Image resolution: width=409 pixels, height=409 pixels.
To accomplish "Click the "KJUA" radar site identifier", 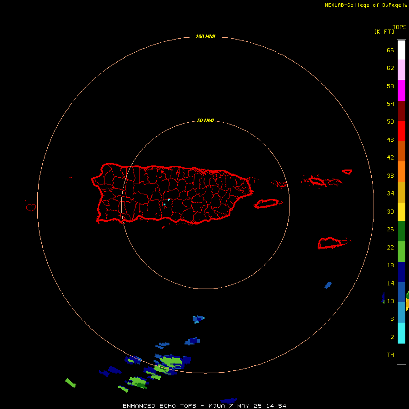I will coord(217,406).
